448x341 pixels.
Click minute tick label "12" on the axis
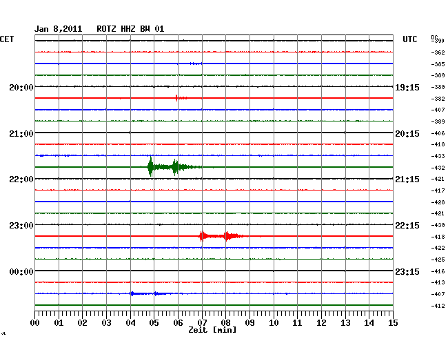click(321, 323)
